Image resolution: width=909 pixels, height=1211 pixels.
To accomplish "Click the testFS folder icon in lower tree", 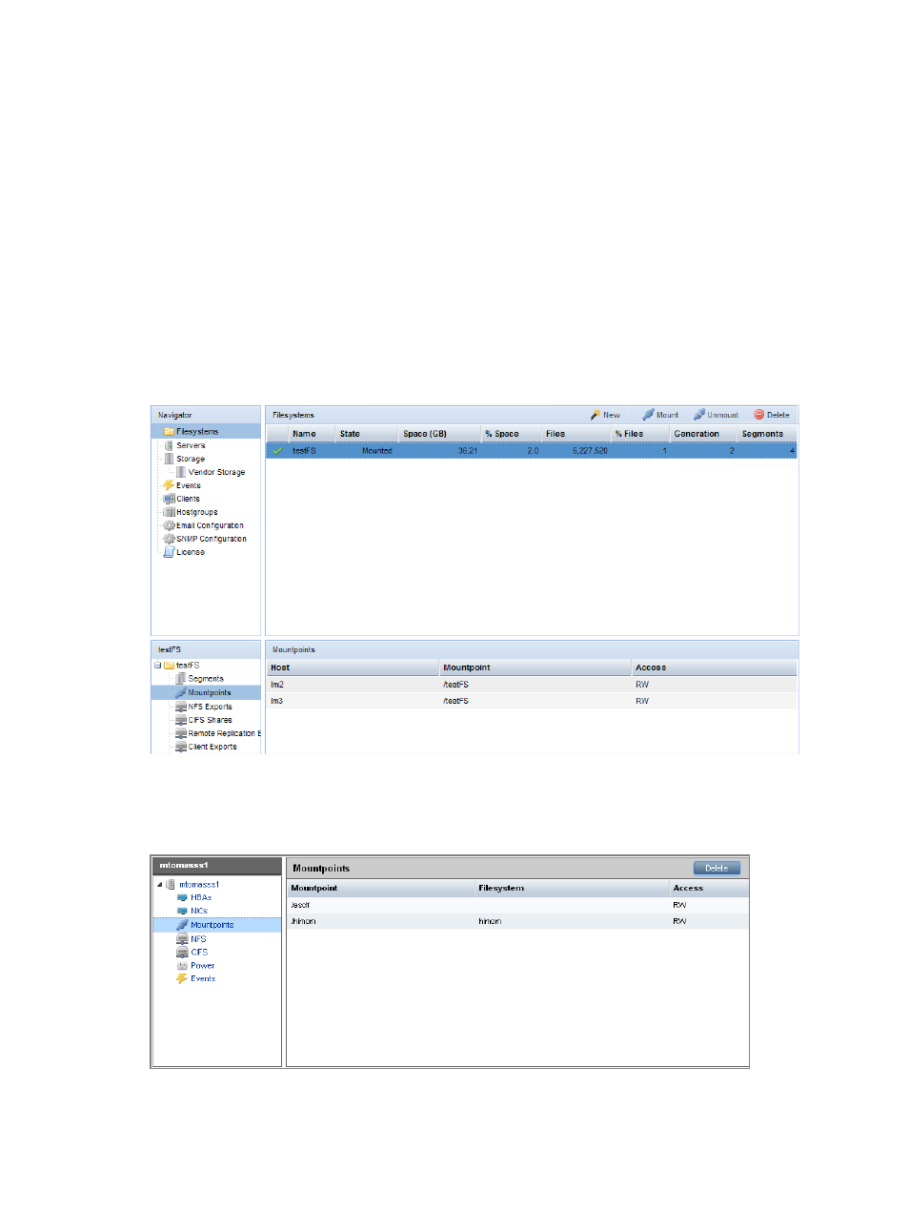I will click(169, 666).
